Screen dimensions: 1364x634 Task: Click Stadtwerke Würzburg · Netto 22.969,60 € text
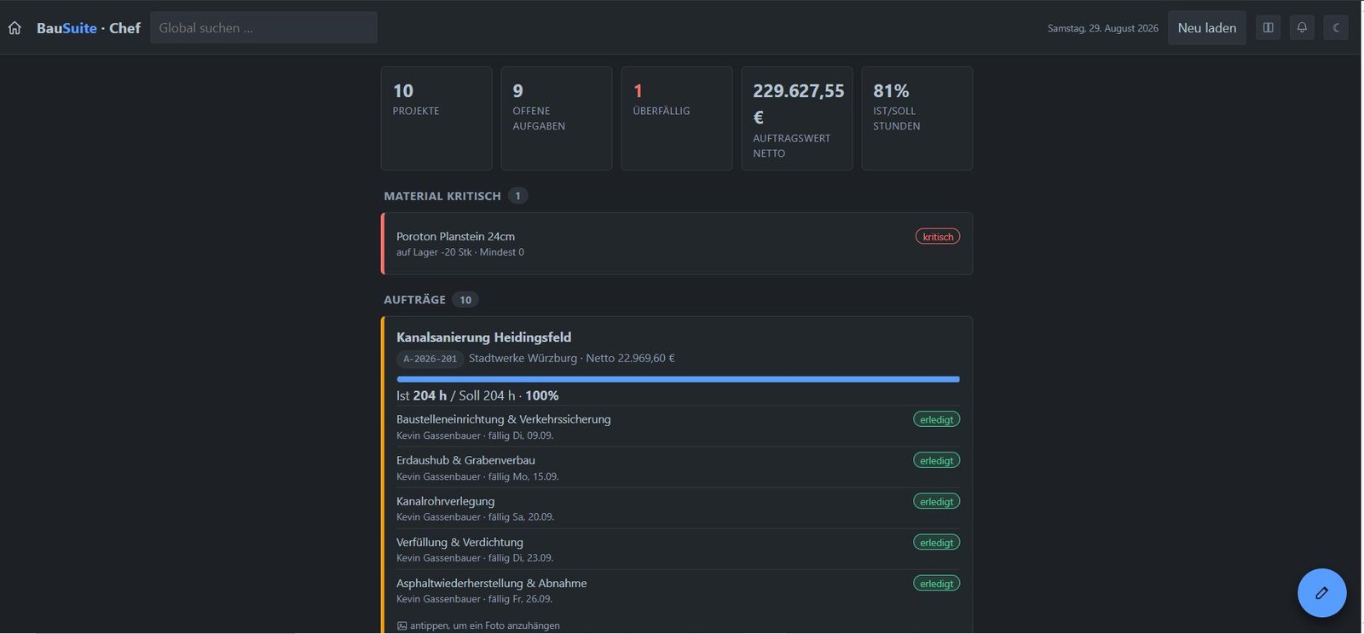point(571,359)
